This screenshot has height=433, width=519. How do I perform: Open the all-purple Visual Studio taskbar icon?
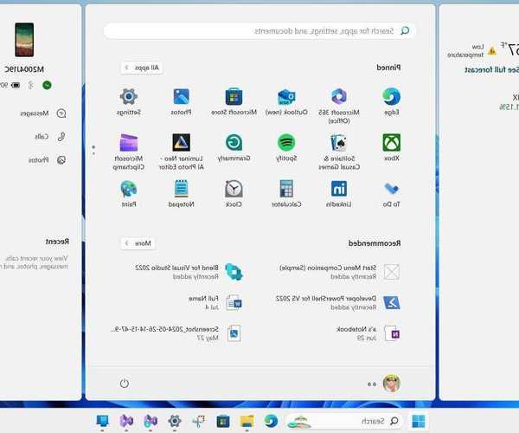(126, 421)
